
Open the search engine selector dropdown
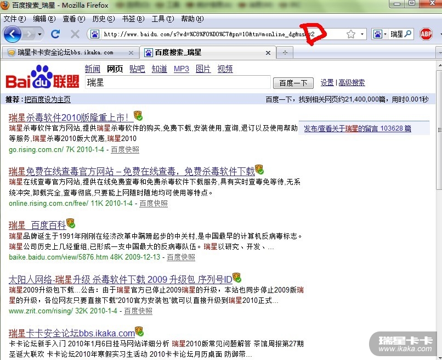[x=379, y=35]
